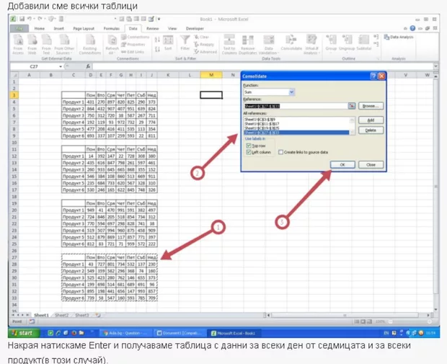Enable Create links to source data

(280, 152)
